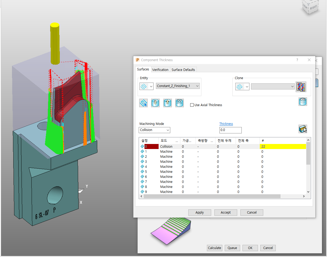This screenshot has width=327, height=257.
Task: Click the row 0 thickness set swatch icon
Action: click(x=142, y=146)
